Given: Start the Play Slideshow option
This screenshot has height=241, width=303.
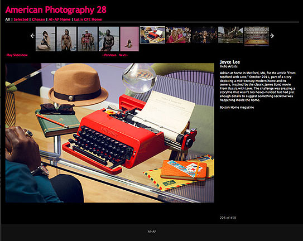Looking at the screenshot, I should 17,55.
